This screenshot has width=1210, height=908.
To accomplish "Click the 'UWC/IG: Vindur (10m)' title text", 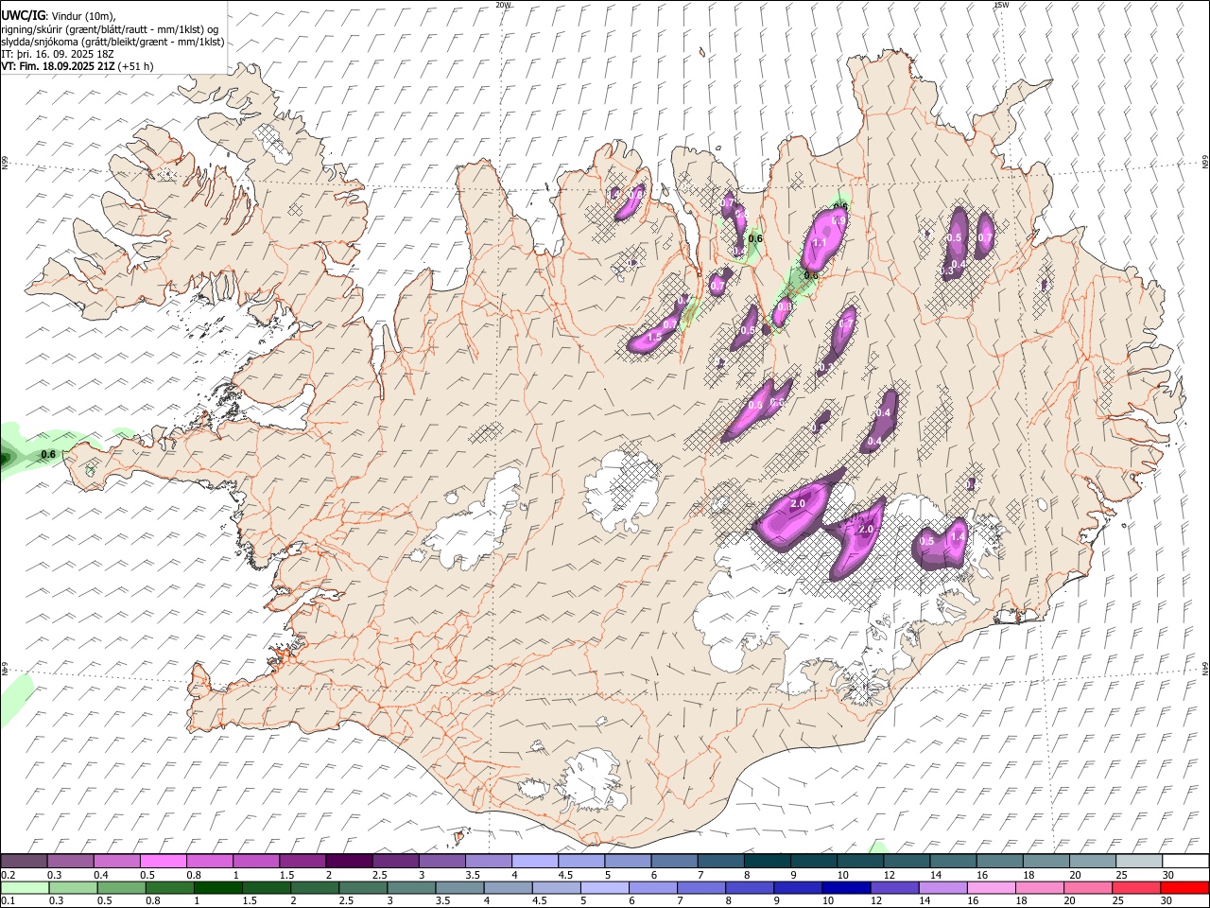I will click(x=59, y=15).
